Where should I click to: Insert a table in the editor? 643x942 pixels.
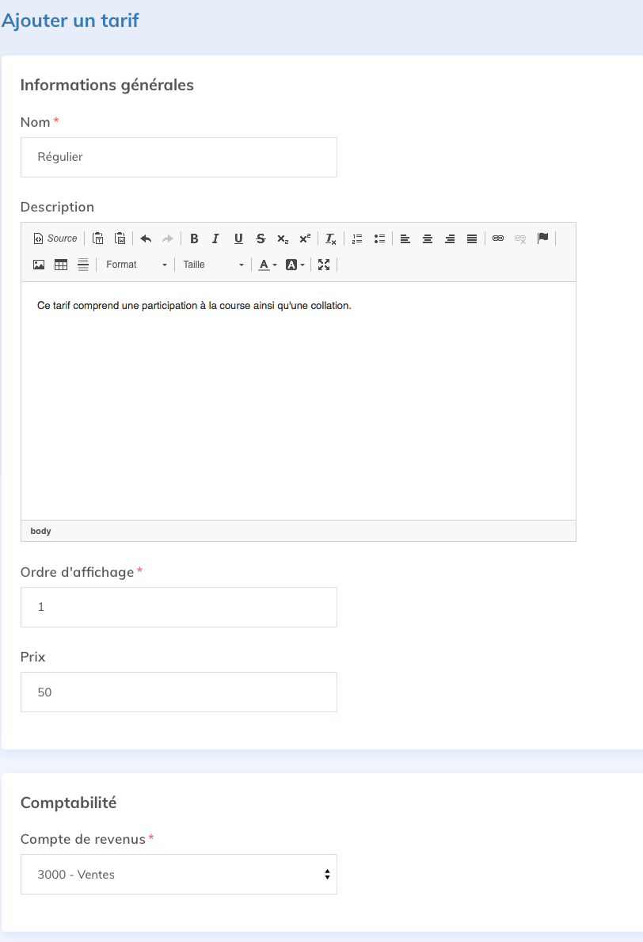pos(61,264)
